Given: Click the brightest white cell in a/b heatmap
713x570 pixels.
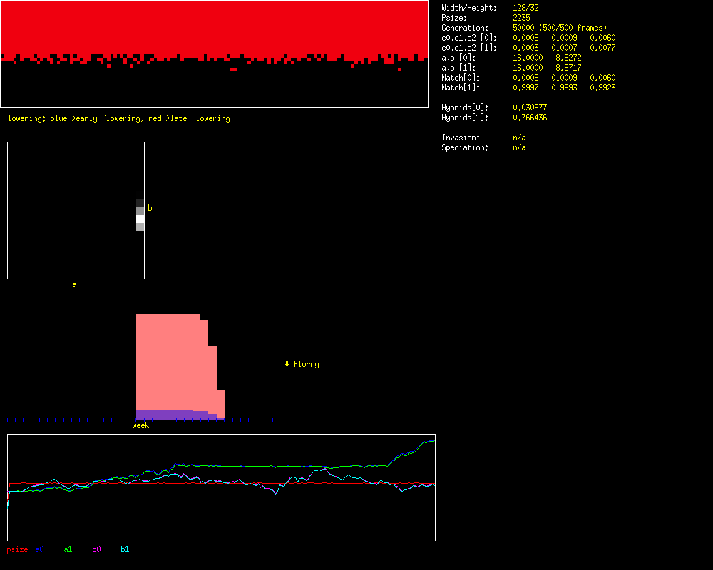Looking at the screenshot, I should pyautogui.click(x=140, y=219).
